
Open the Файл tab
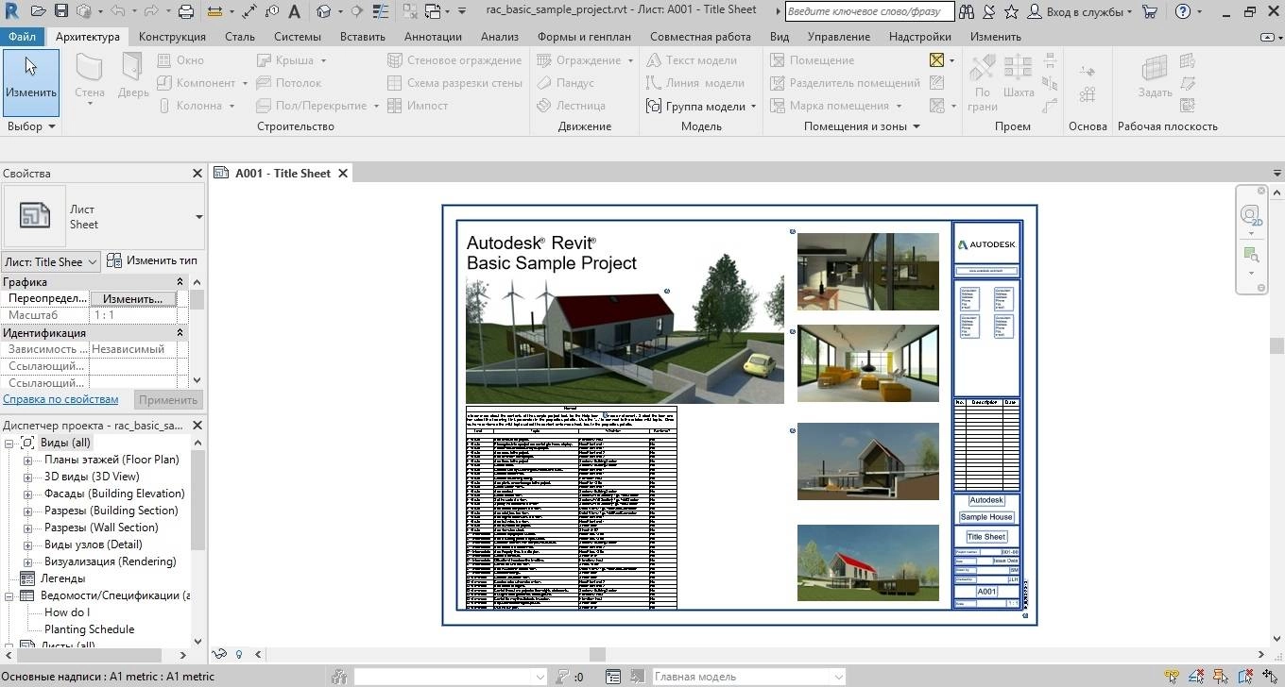pos(23,37)
